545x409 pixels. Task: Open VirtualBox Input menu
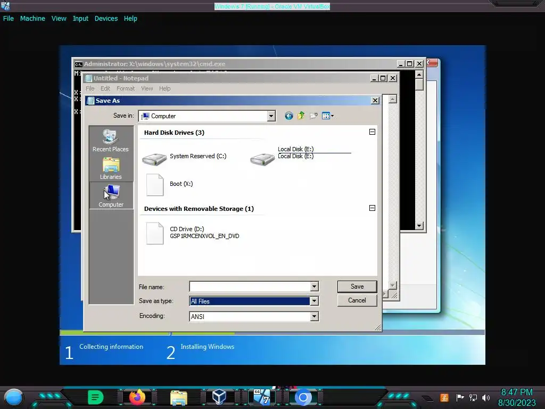pos(80,19)
